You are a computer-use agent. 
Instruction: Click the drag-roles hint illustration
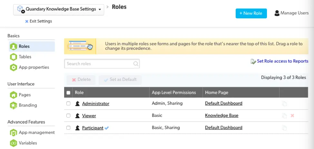80,46
